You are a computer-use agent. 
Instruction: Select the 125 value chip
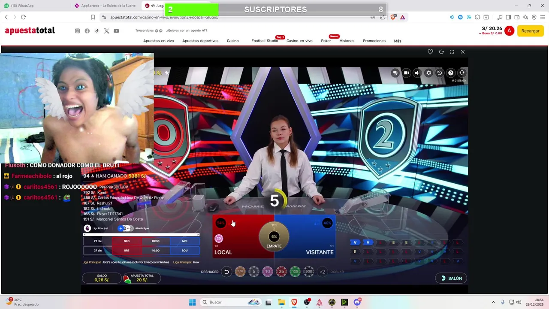[x=295, y=272]
